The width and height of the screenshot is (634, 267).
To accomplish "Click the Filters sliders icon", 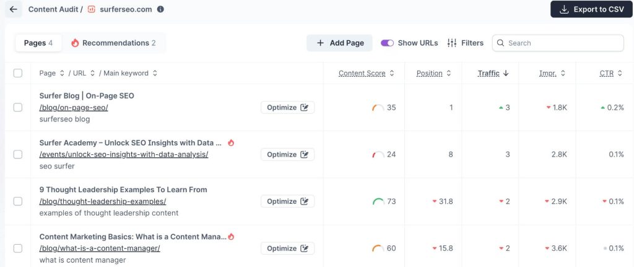I will 452,43.
